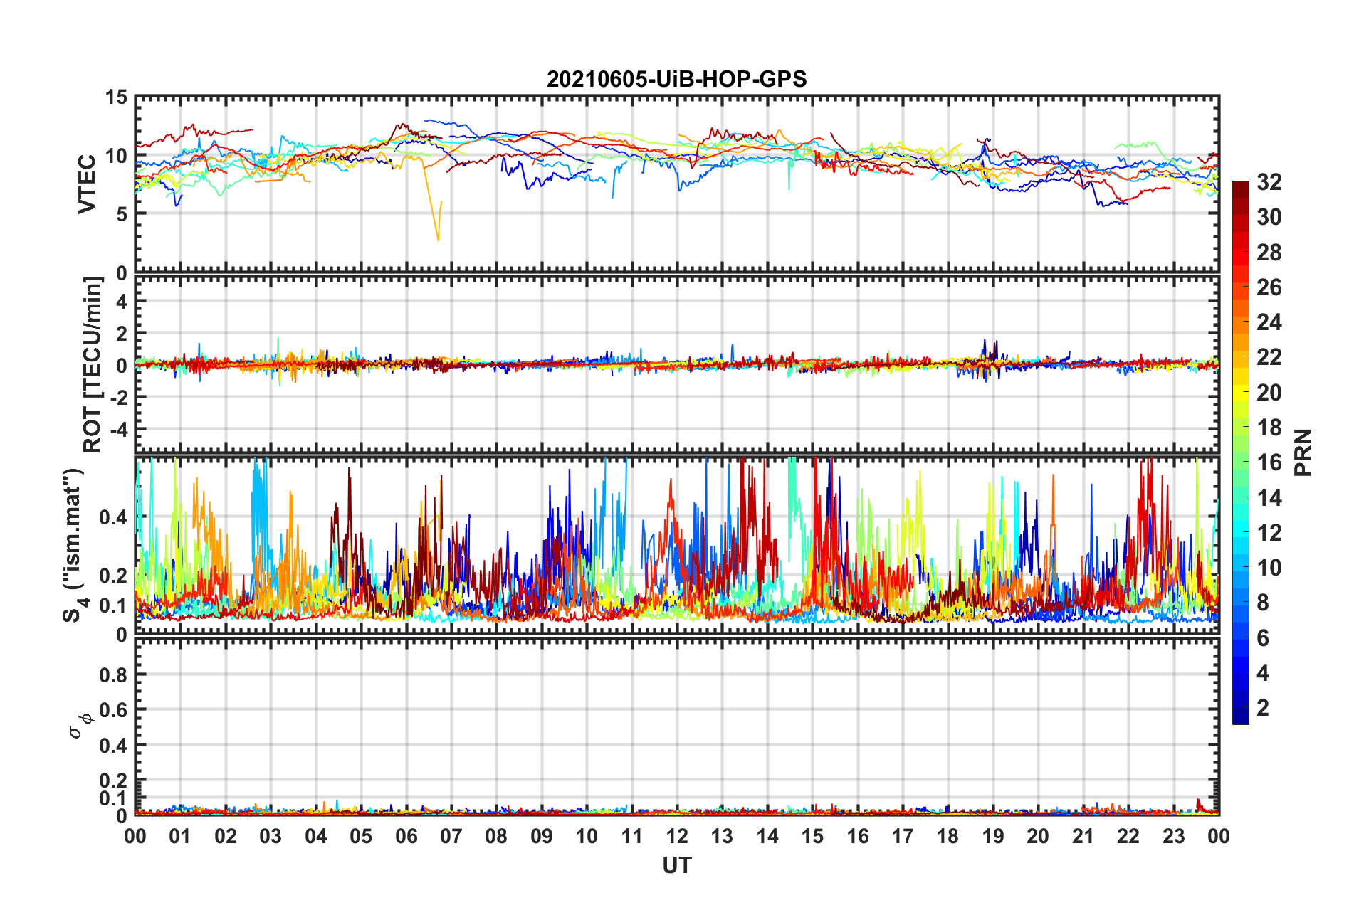Image resolution: width=1354 pixels, height=905 pixels.
Task: Select the dark blue PRN 2 colorbar segment
Action: pos(1240,707)
